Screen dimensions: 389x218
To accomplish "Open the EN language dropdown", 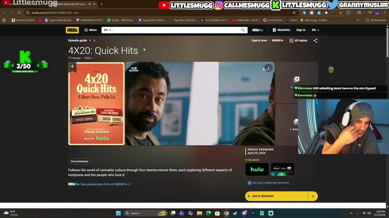I will (315, 30).
